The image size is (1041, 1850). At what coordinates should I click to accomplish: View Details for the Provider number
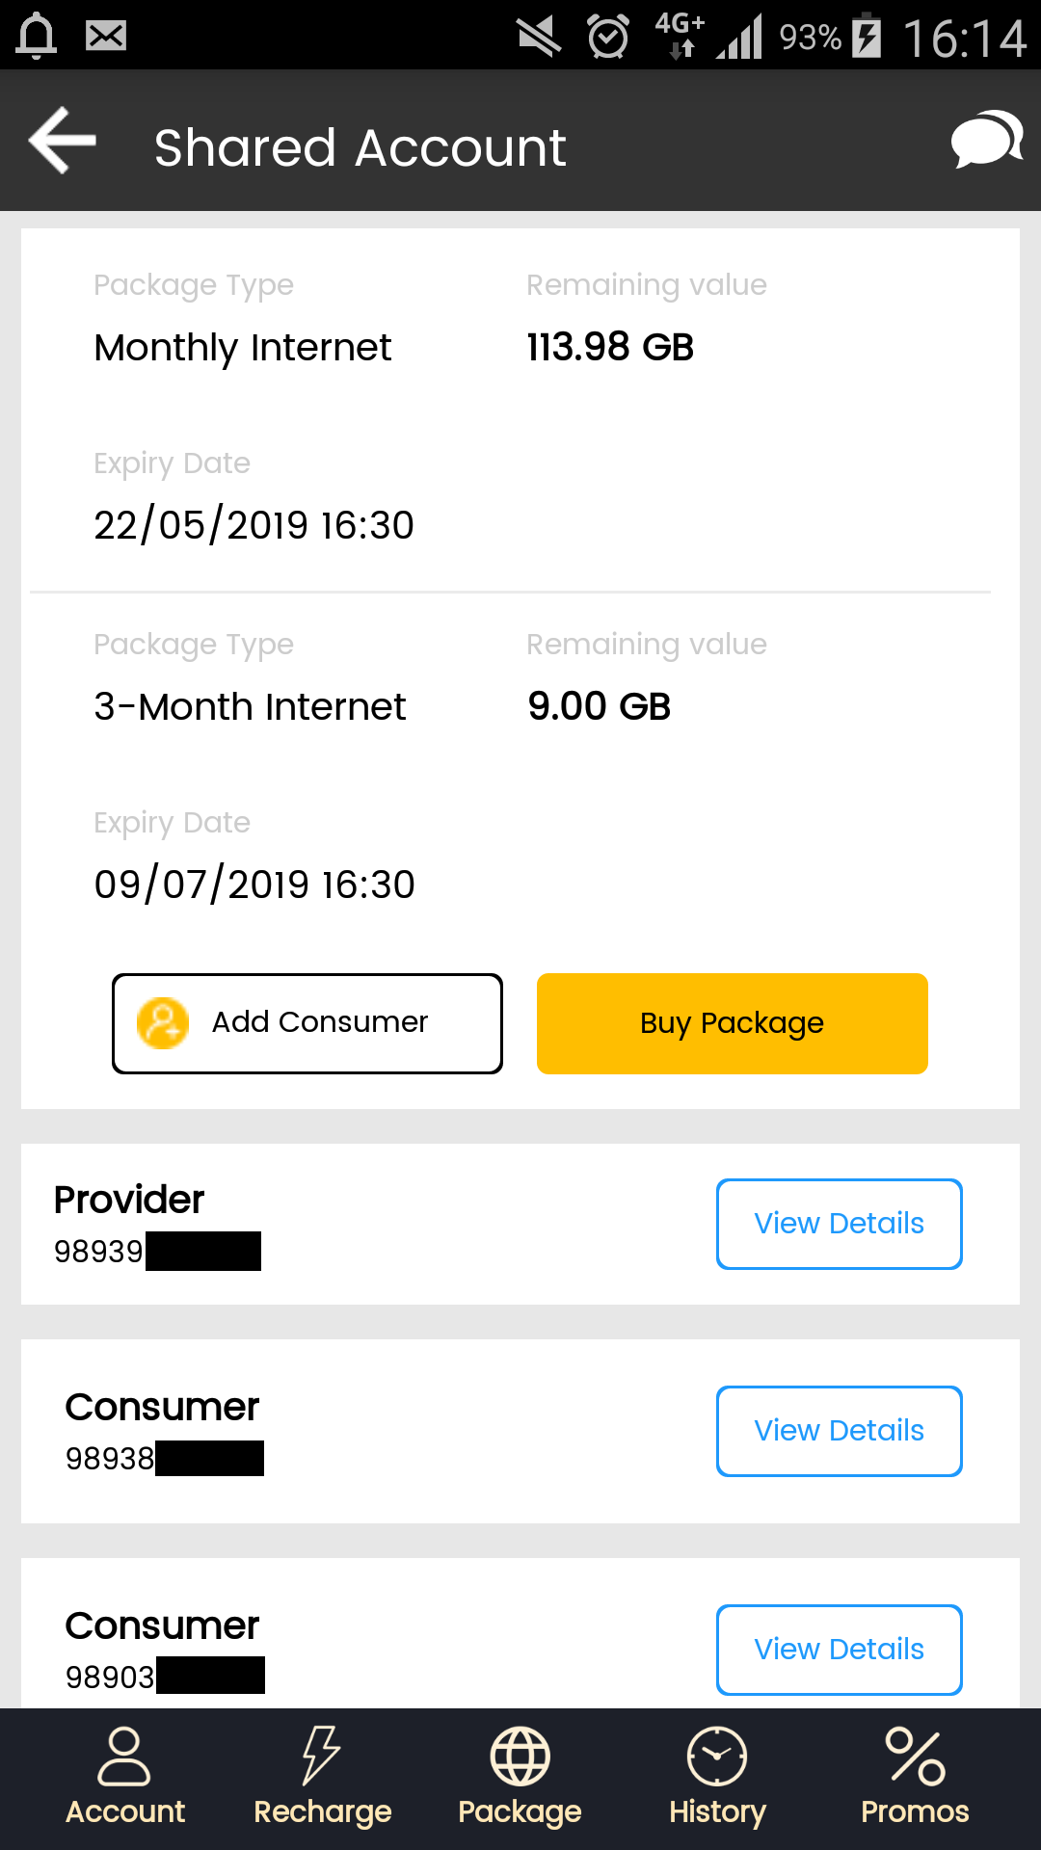point(839,1224)
